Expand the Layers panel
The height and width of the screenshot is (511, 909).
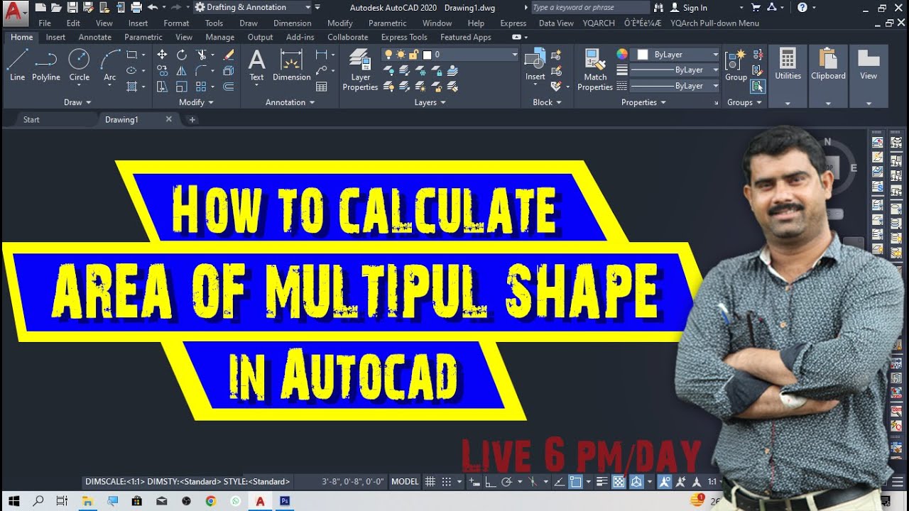[x=430, y=102]
